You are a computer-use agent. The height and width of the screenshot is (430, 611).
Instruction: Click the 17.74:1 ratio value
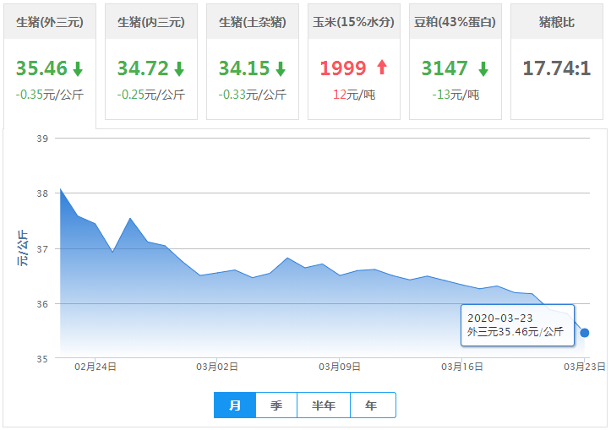tap(556, 68)
